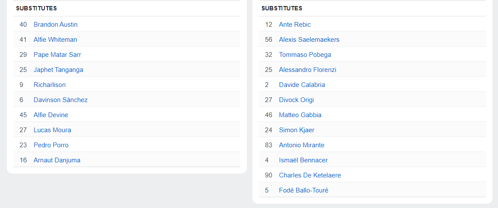Select Alexis Saelemaekers from the list
Viewport: 498px width, 208px height.
[x=309, y=40]
